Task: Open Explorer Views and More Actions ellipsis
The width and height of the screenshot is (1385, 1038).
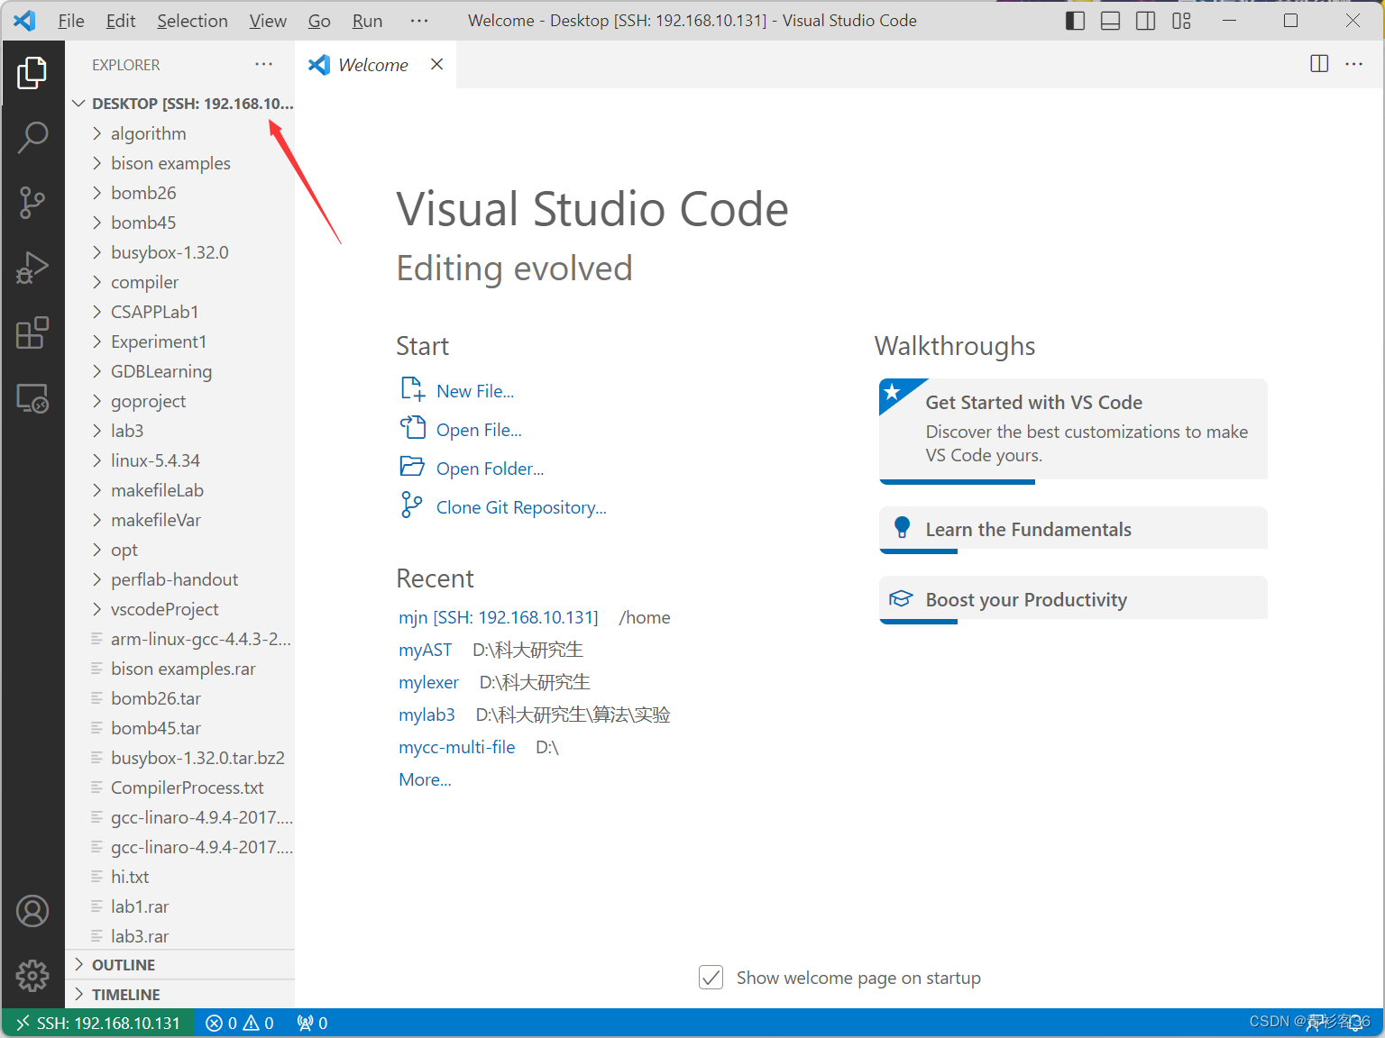Action: click(263, 64)
